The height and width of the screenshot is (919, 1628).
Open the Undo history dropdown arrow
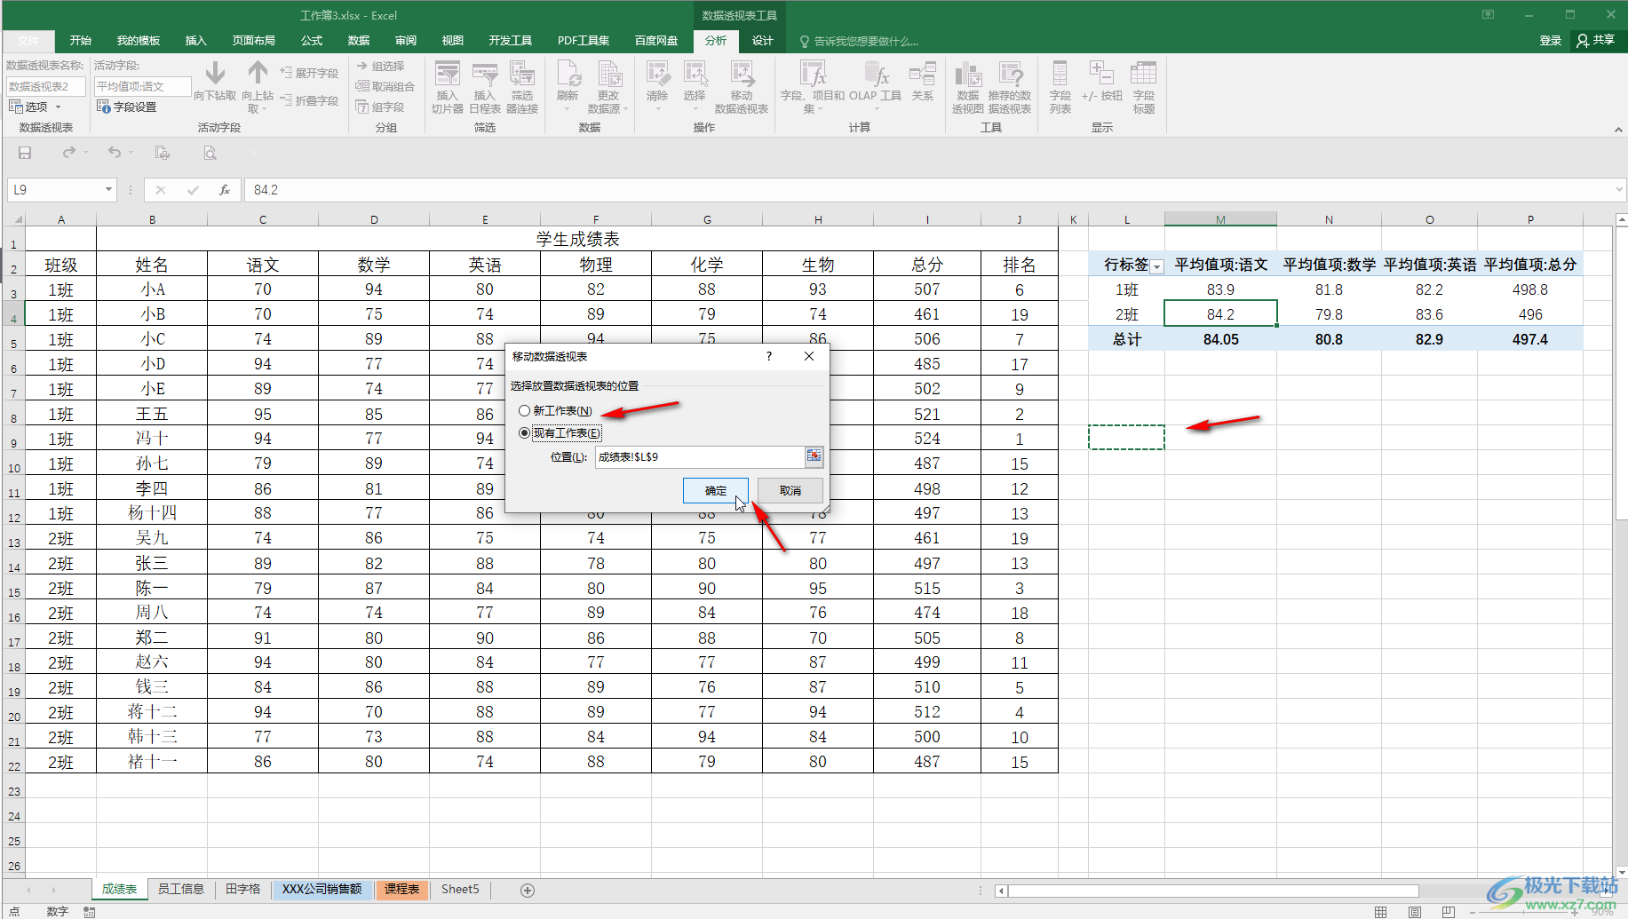(x=131, y=153)
